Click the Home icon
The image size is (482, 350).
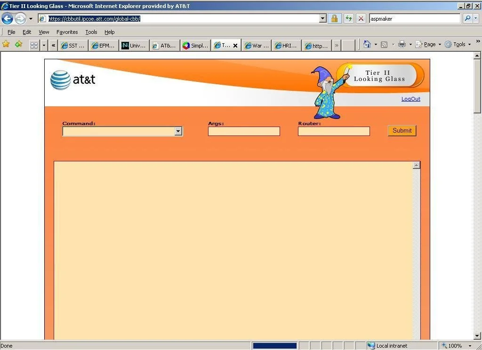(367, 44)
